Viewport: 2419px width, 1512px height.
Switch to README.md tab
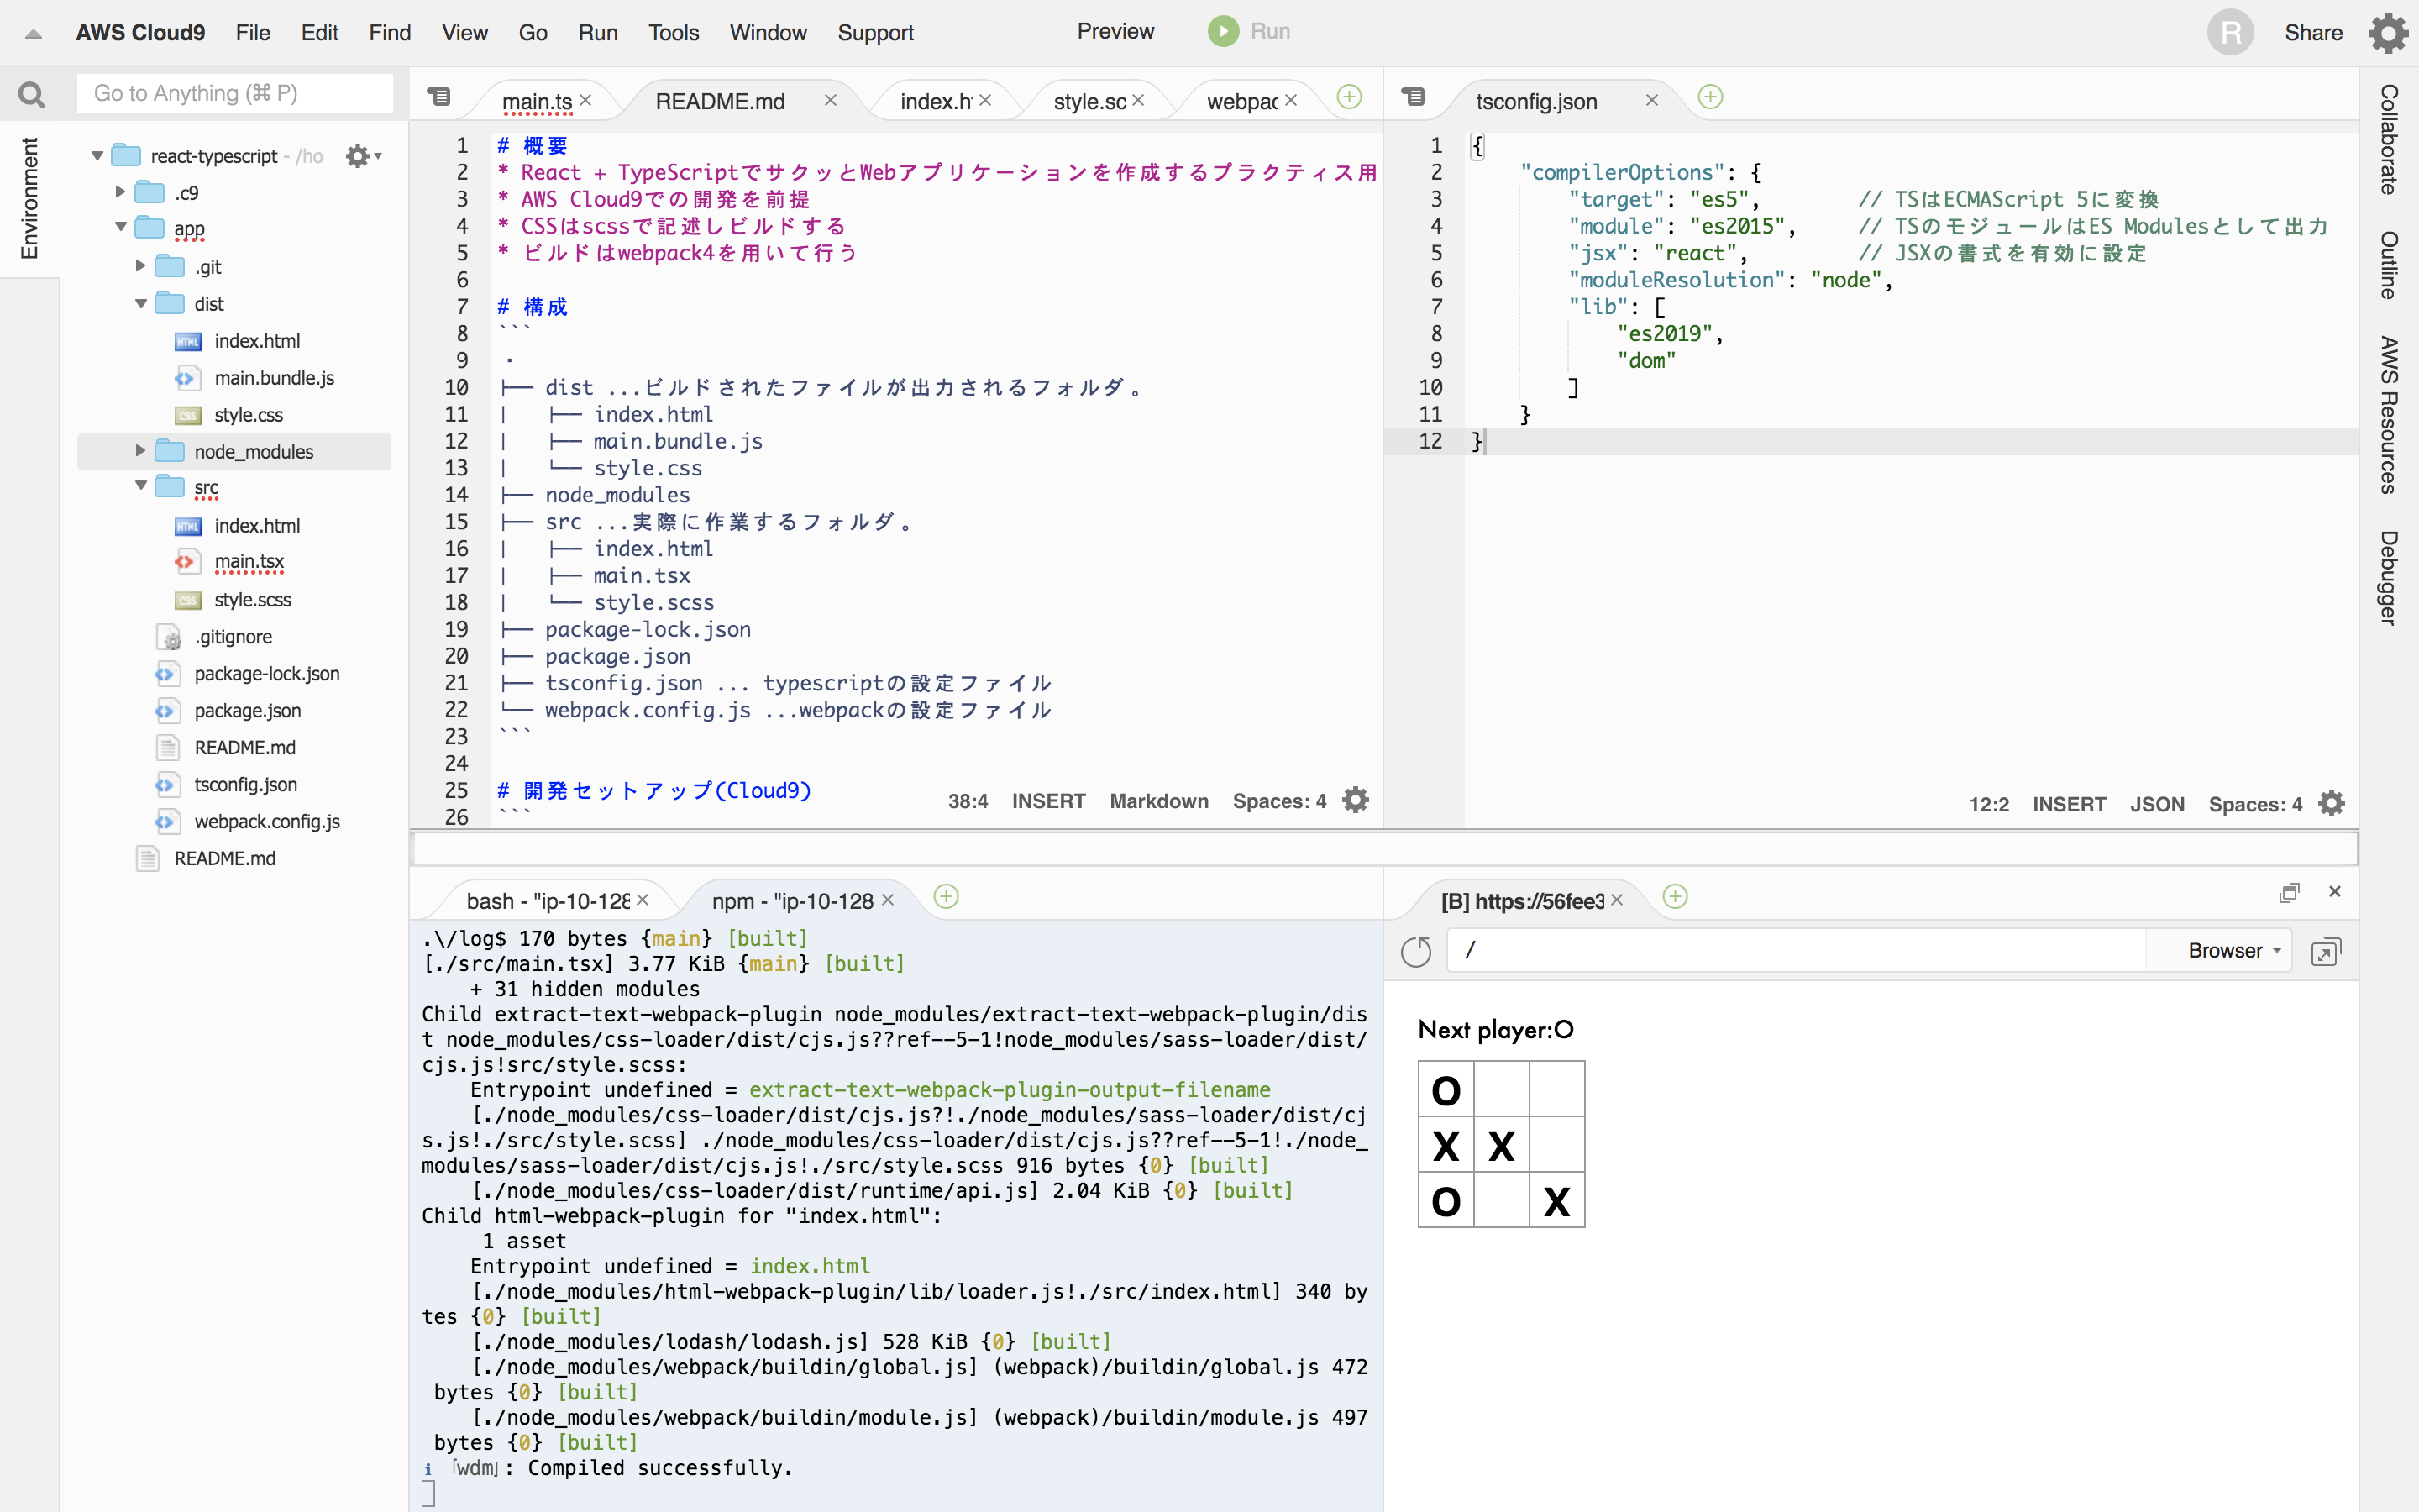click(x=720, y=101)
